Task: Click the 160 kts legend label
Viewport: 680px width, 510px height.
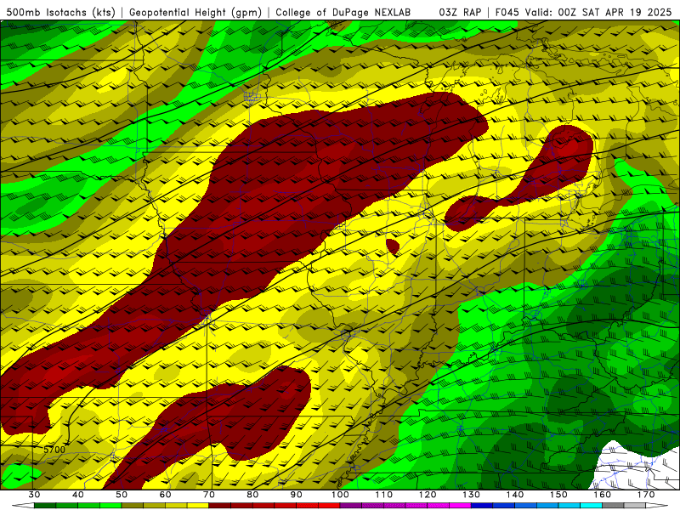Action: pos(603,495)
